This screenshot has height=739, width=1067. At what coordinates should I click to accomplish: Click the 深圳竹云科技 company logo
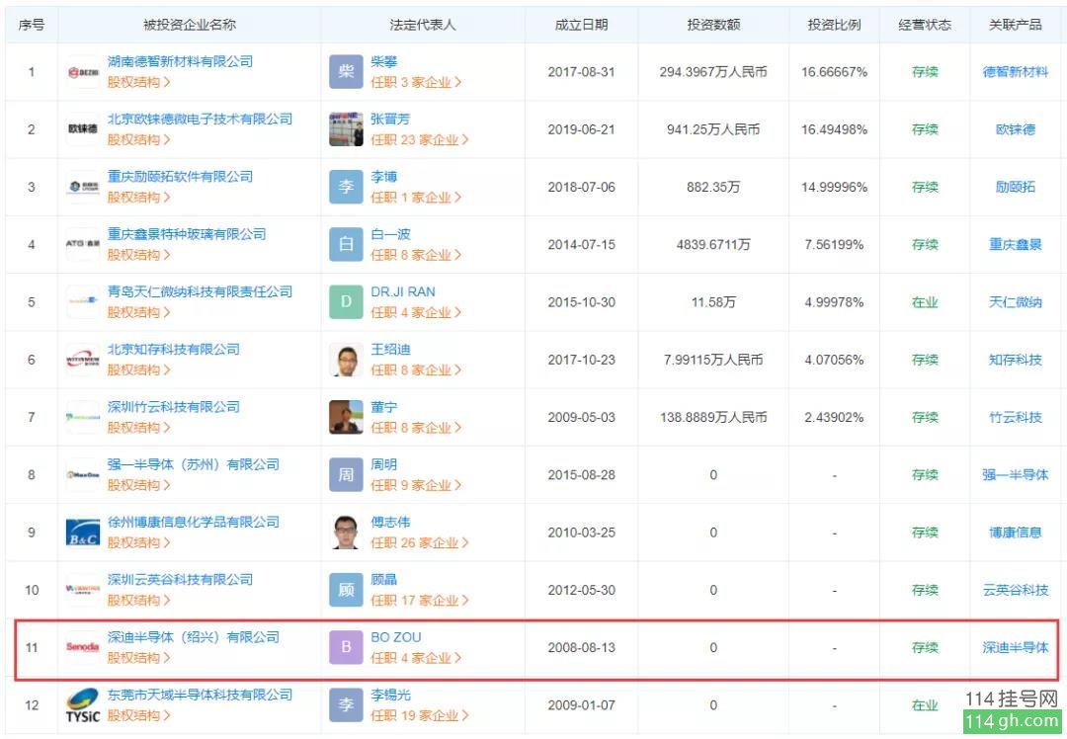click(x=83, y=417)
